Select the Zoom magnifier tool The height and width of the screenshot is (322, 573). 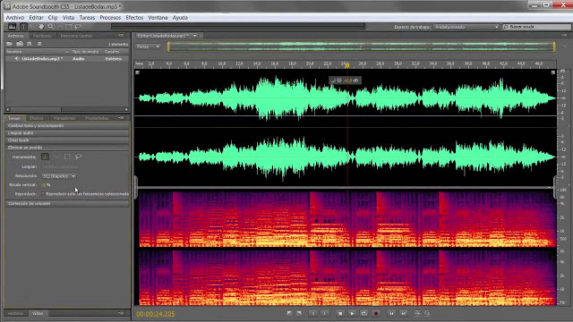click(x=51, y=27)
